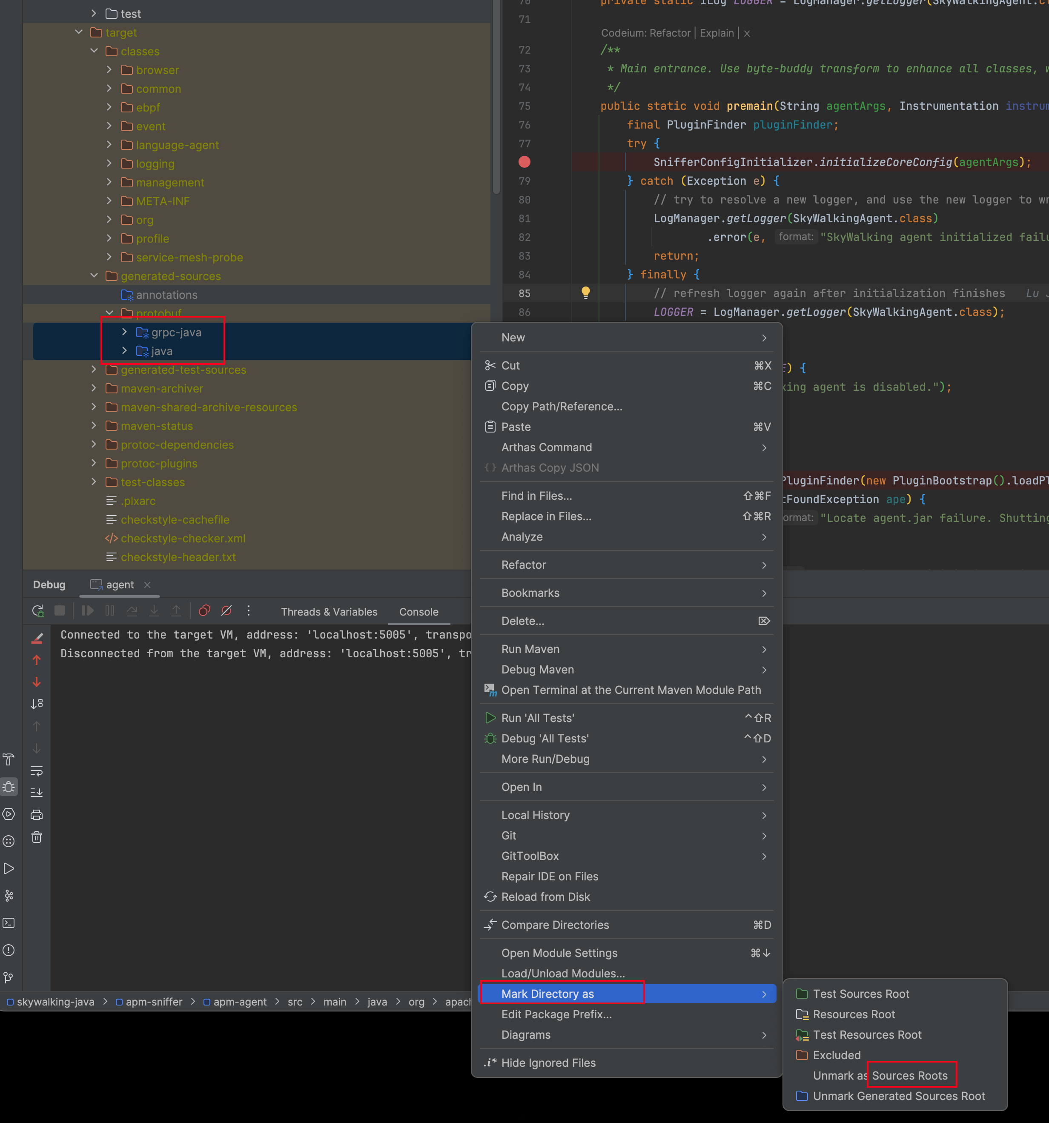Click the Stop debug session icon
Viewport: 1049px width, 1123px height.
coord(59,610)
